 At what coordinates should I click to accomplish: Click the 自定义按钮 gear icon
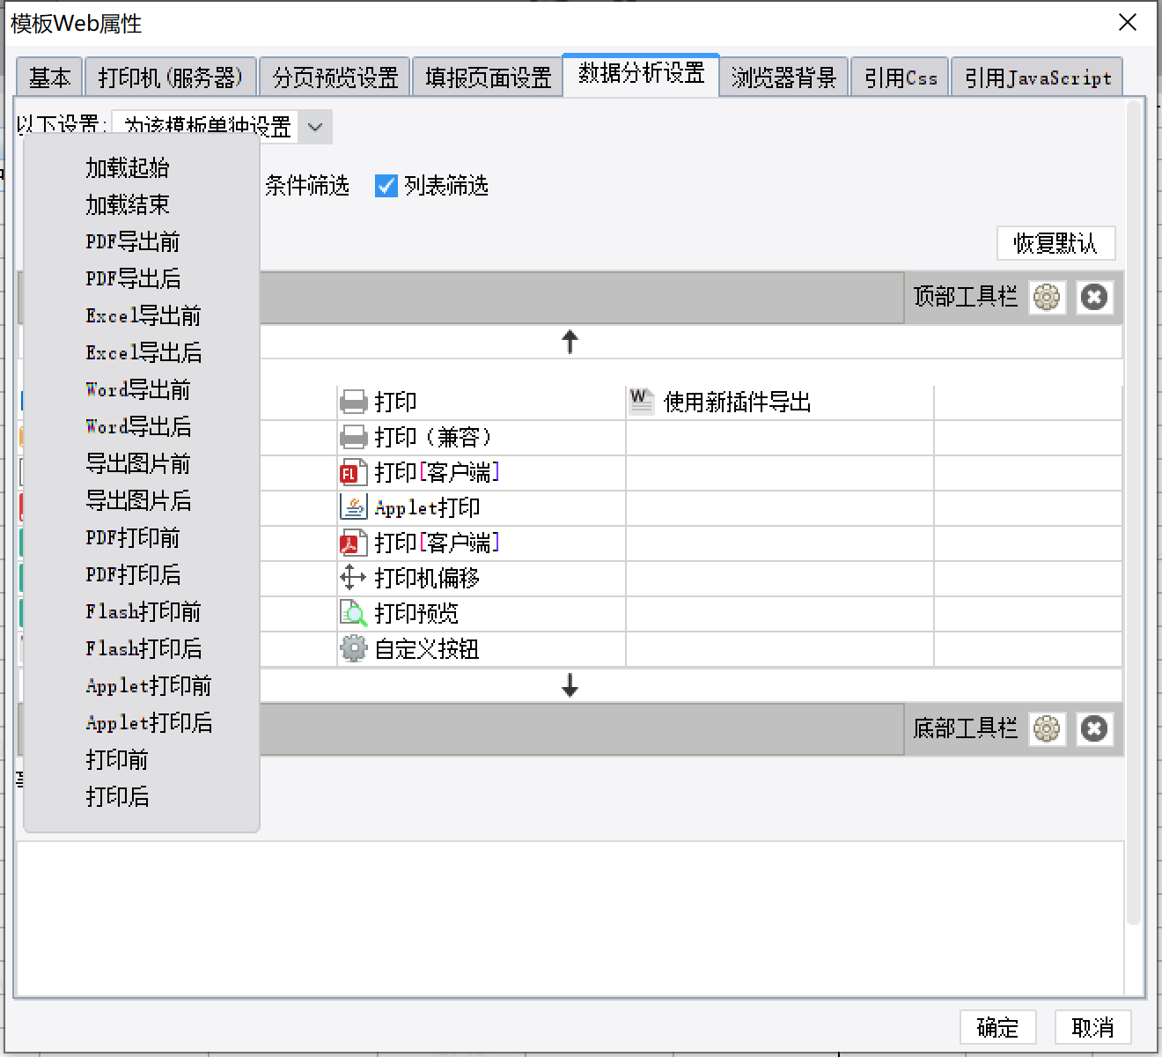pyautogui.click(x=353, y=649)
